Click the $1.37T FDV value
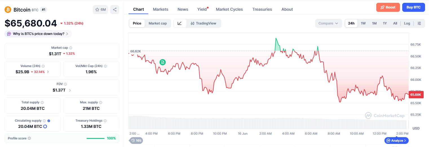The image size is (429, 147). coord(59,90)
